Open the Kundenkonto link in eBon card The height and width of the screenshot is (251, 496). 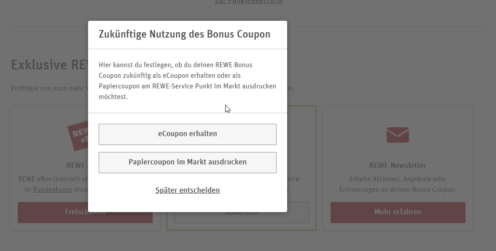click(53, 190)
